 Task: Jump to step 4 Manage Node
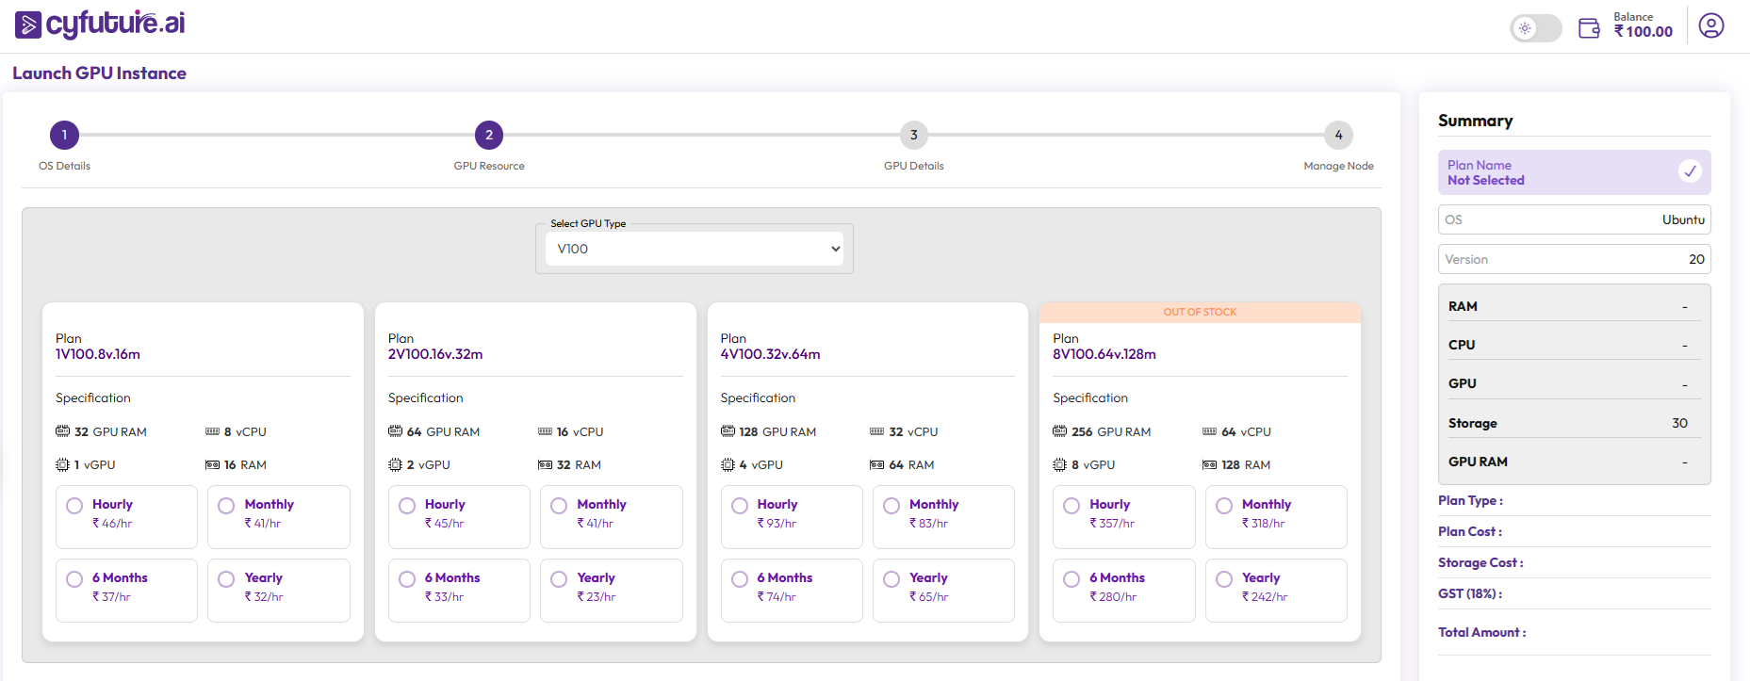pos(1338,135)
